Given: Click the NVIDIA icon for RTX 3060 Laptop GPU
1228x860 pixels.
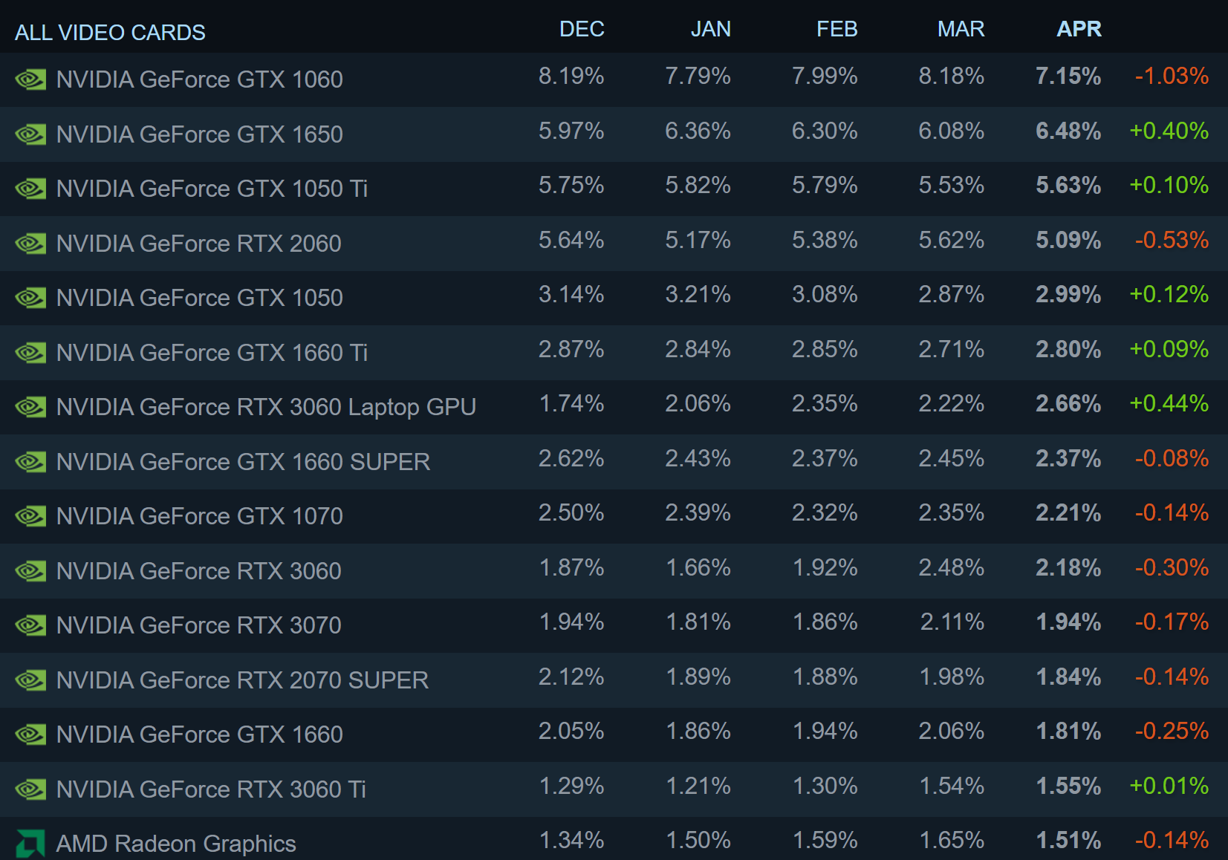Looking at the screenshot, I should (30, 407).
